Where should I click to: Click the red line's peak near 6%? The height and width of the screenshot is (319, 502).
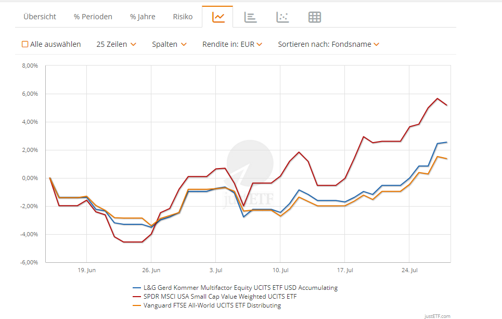(x=437, y=98)
